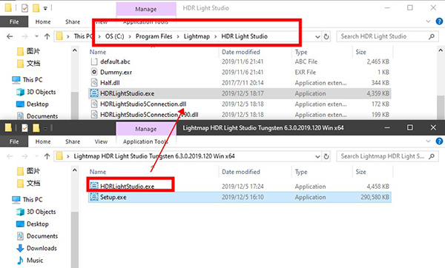Click Program Files in the breadcrumb path
Image resolution: width=445 pixels, height=268 pixels.
(154, 36)
